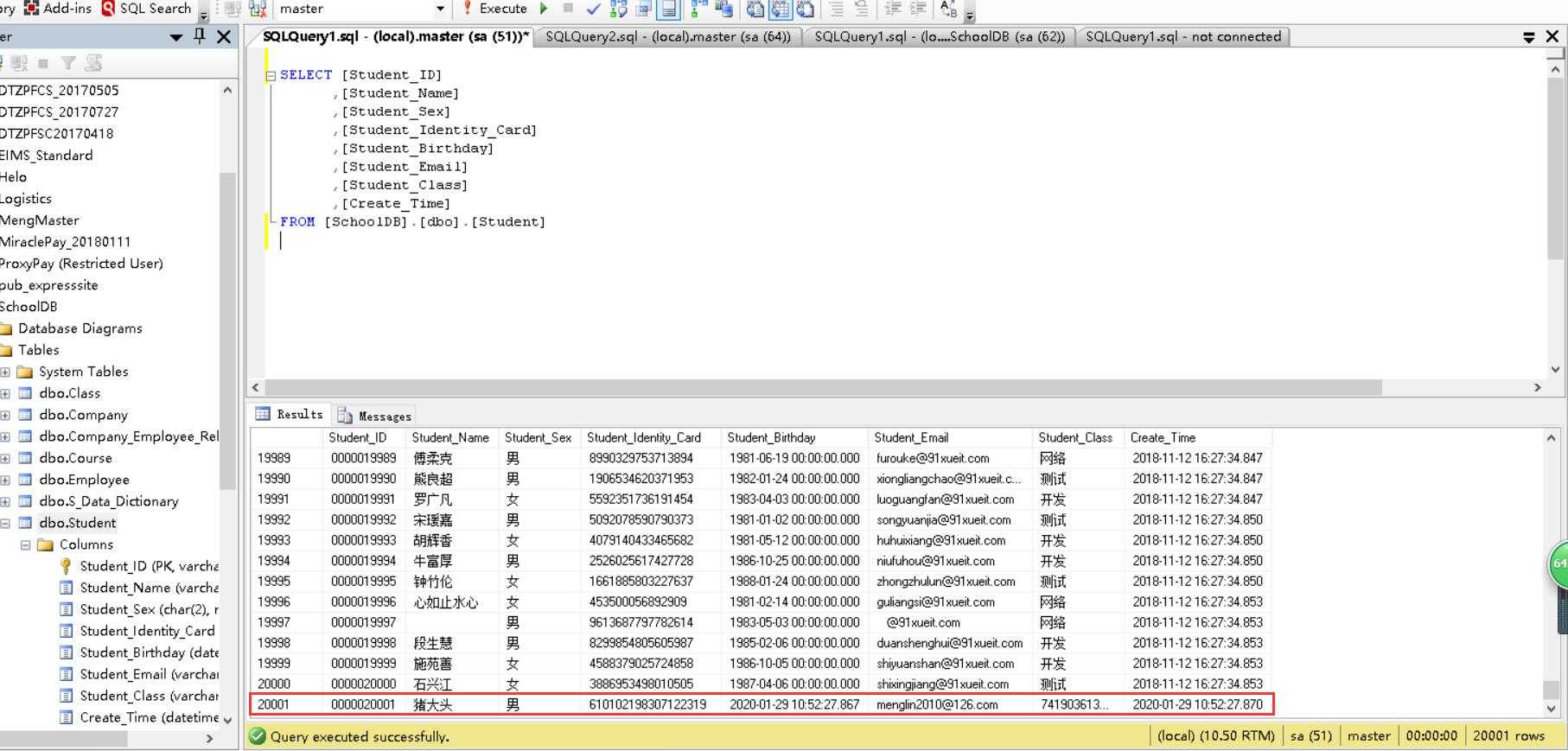1568x751 pixels.
Task: Select Student_ID primary key column
Action: 149,566
